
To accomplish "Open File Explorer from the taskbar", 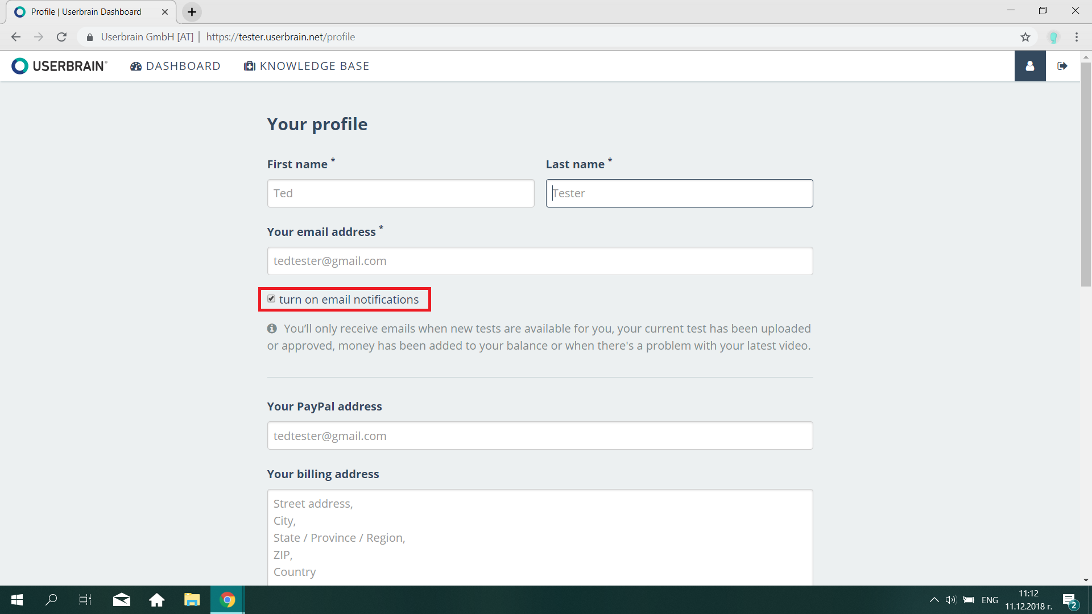I will click(192, 600).
